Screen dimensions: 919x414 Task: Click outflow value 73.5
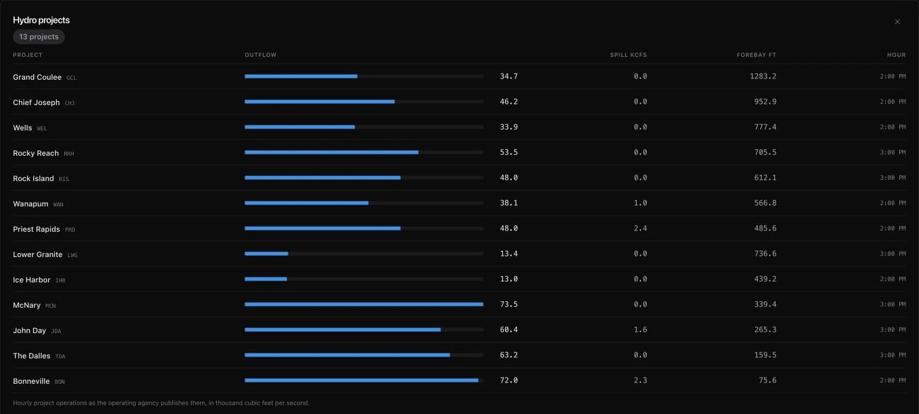(509, 305)
